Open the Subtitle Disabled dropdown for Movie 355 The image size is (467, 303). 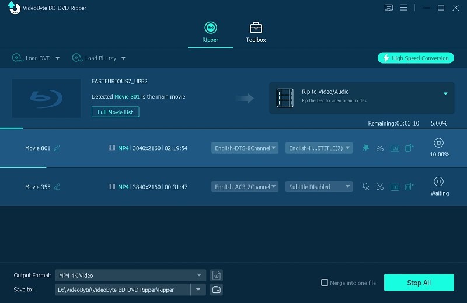319,187
